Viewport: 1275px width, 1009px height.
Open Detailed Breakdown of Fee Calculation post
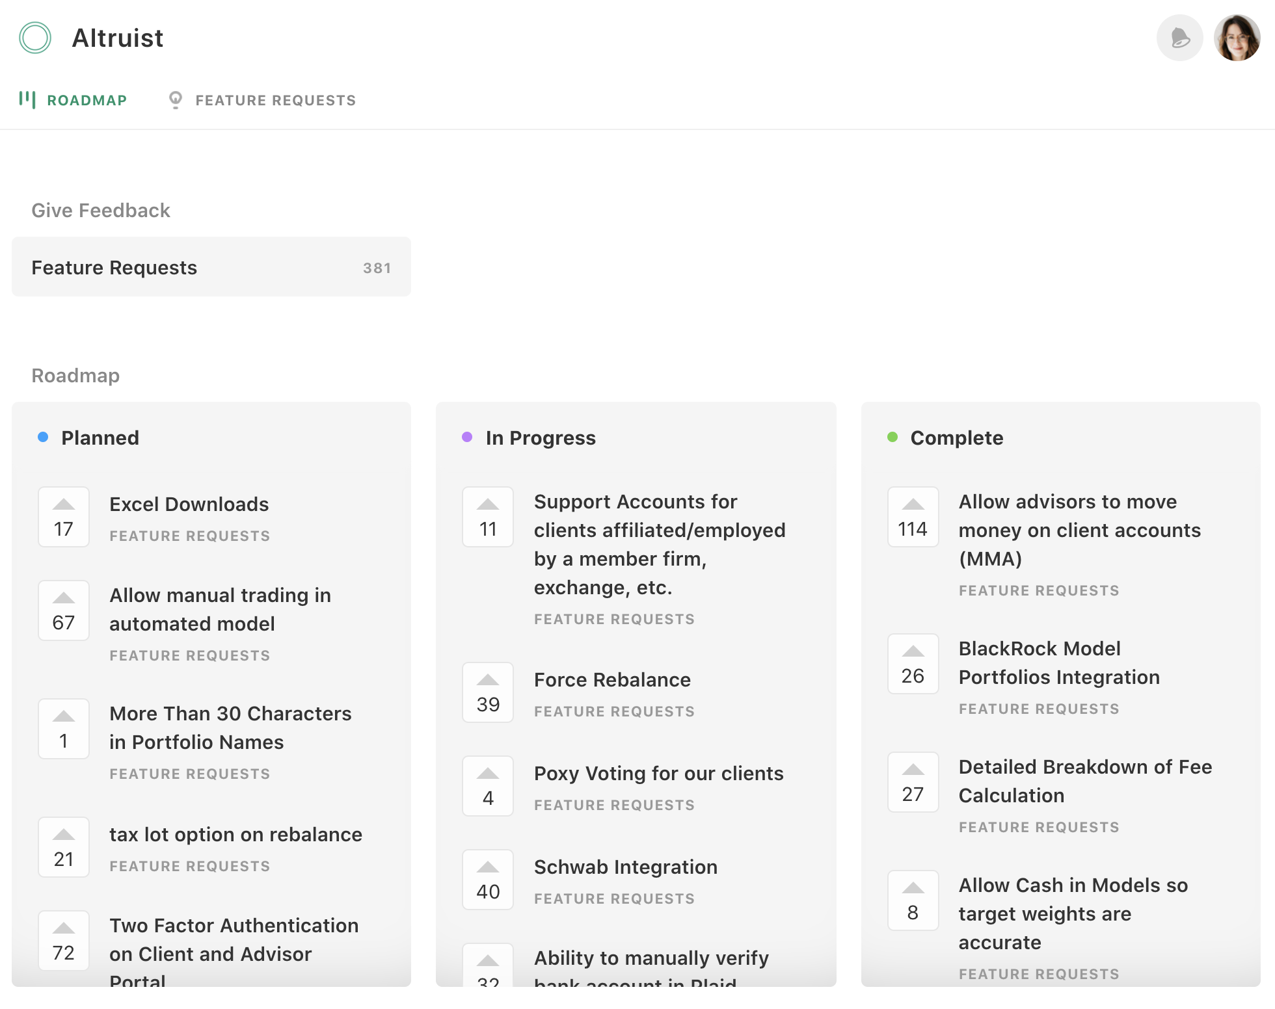[x=1085, y=781]
